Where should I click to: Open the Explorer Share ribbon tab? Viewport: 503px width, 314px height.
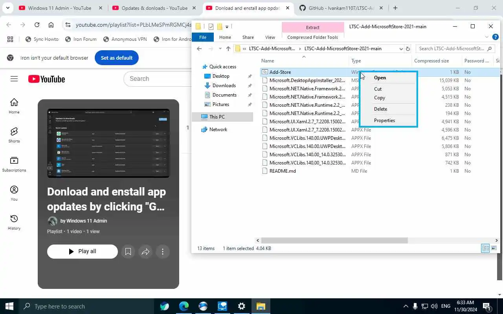(248, 37)
